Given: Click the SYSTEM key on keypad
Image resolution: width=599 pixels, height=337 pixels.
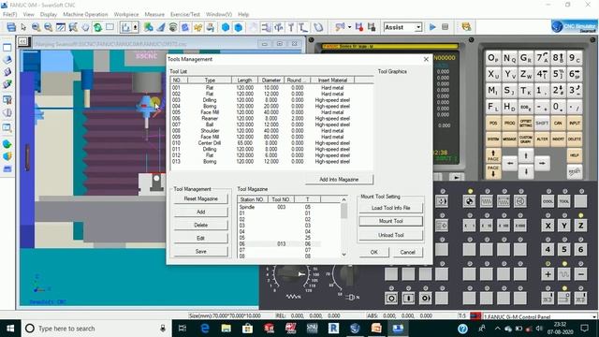Looking at the screenshot, I should (493, 139).
